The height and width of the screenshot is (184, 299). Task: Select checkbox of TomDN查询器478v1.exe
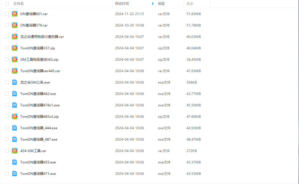pos(7,105)
